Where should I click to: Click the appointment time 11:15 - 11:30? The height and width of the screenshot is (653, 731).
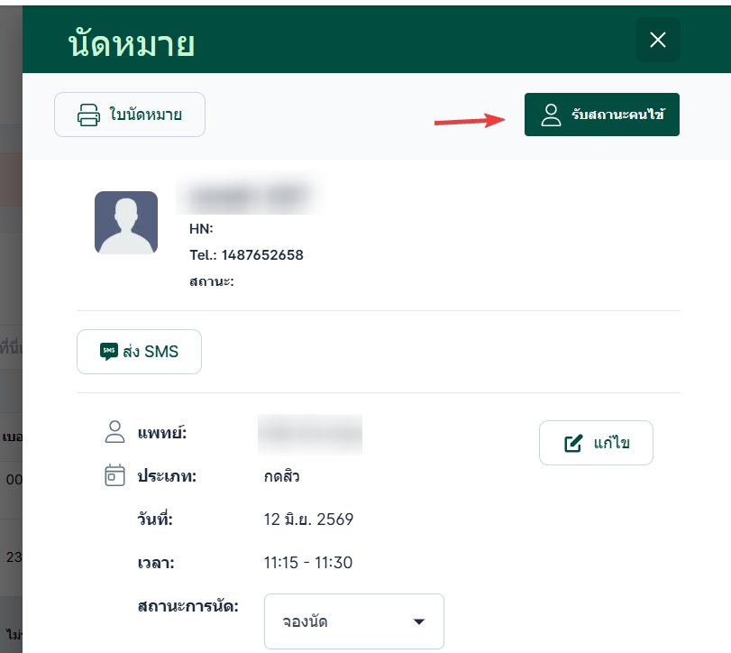point(308,563)
